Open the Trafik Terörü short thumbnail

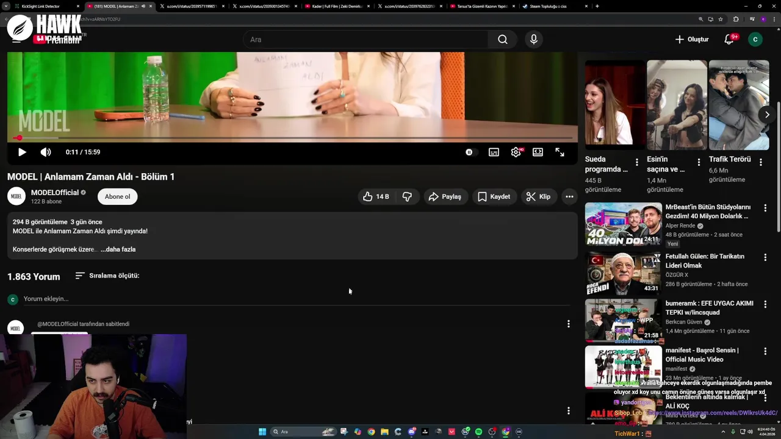coord(739,105)
